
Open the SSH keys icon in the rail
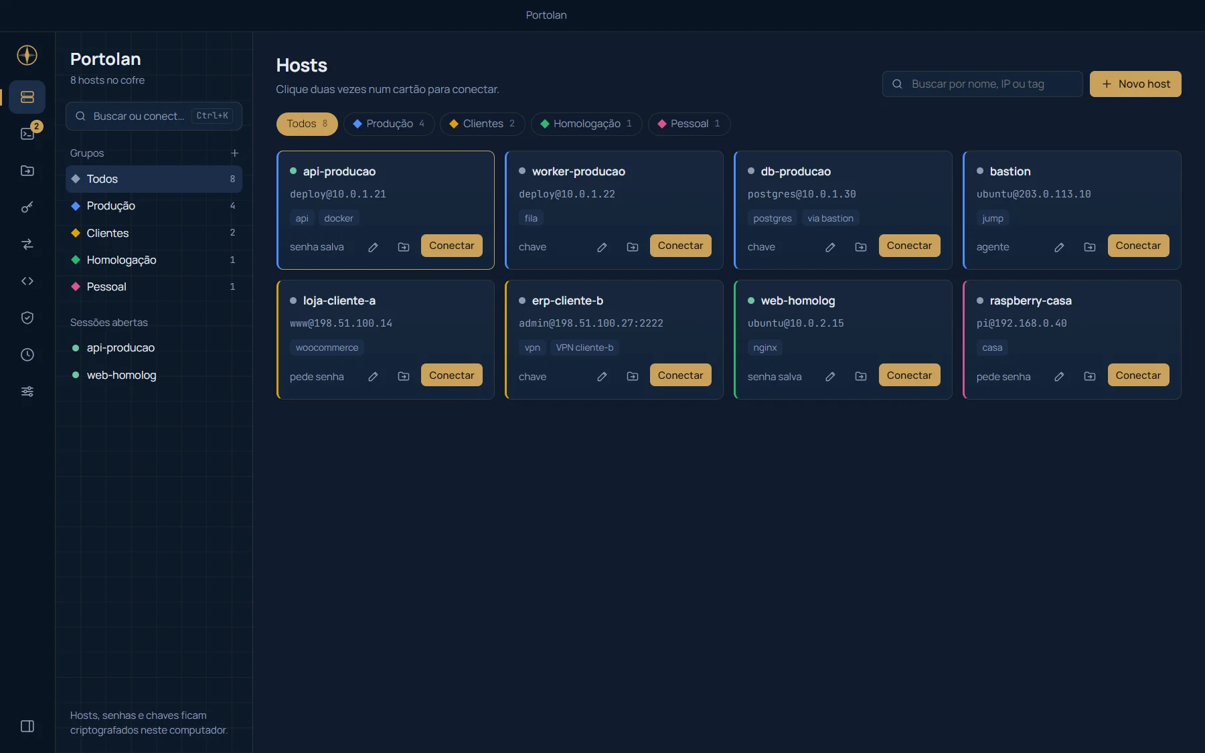click(27, 207)
